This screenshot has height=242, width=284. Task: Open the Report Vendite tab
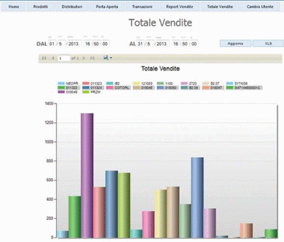pyautogui.click(x=179, y=7)
